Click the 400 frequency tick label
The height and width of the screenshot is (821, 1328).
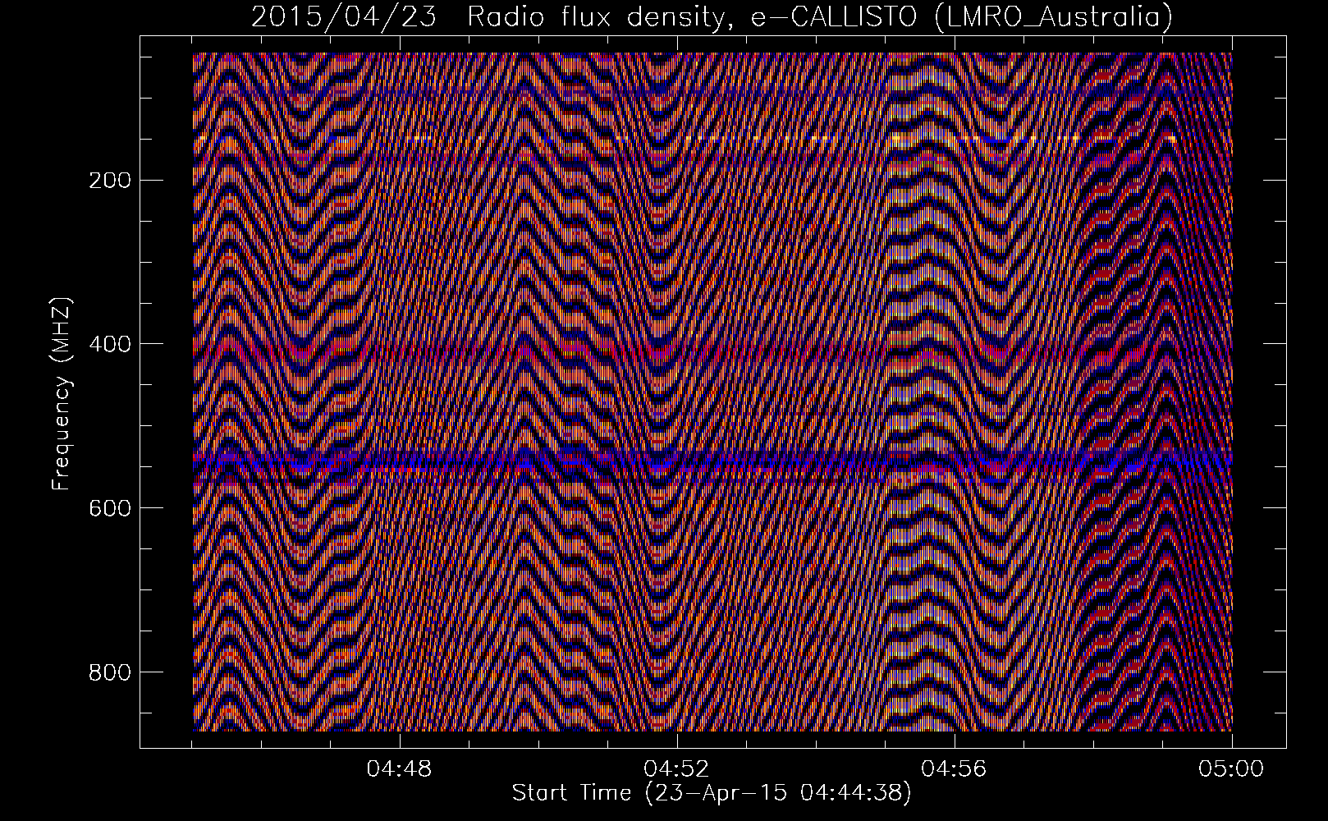tap(109, 344)
